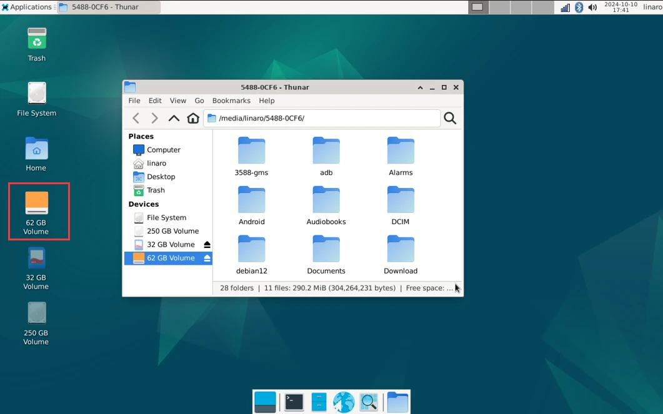Eject the 62 GB Volume in sidebar
The image size is (663, 414).
(207, 258)
